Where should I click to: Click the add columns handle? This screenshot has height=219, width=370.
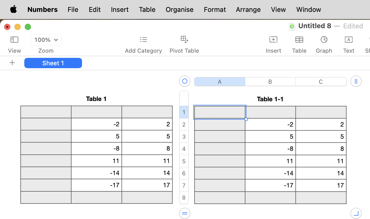[x=356, y=81]
